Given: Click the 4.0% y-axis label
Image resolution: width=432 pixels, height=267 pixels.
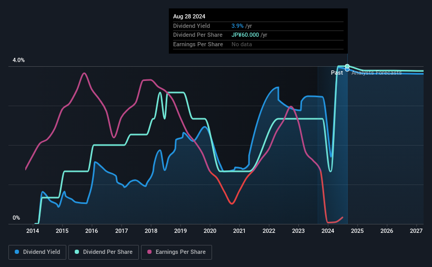Looking at the screenshot, I should [18, 60].
